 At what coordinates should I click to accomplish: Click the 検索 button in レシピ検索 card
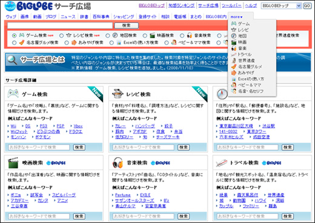click(184, 147)
